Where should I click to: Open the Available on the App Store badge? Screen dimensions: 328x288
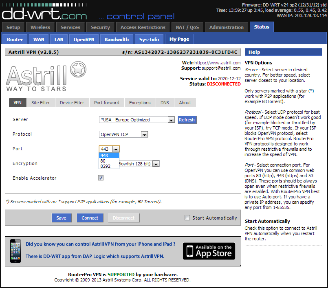(209, 251)
